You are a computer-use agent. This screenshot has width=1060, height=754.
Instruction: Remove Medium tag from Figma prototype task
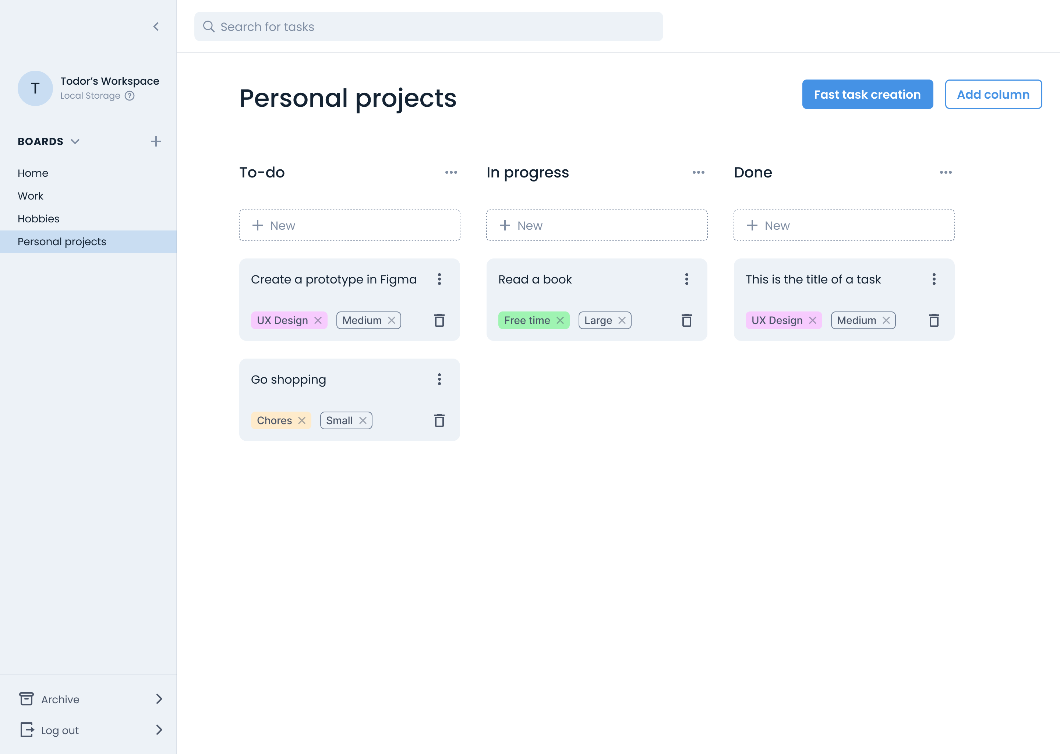pos(392,320)
